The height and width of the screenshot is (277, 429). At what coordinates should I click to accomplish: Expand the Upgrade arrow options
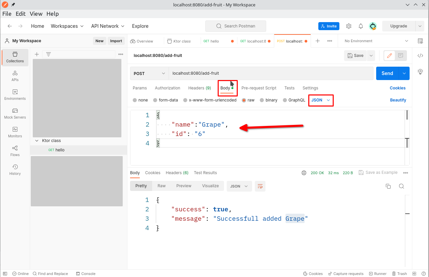420,26
